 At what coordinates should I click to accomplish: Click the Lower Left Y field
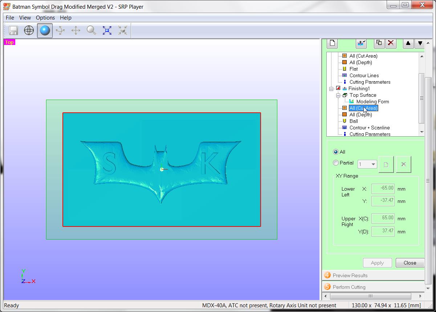[x=383, y=201]
